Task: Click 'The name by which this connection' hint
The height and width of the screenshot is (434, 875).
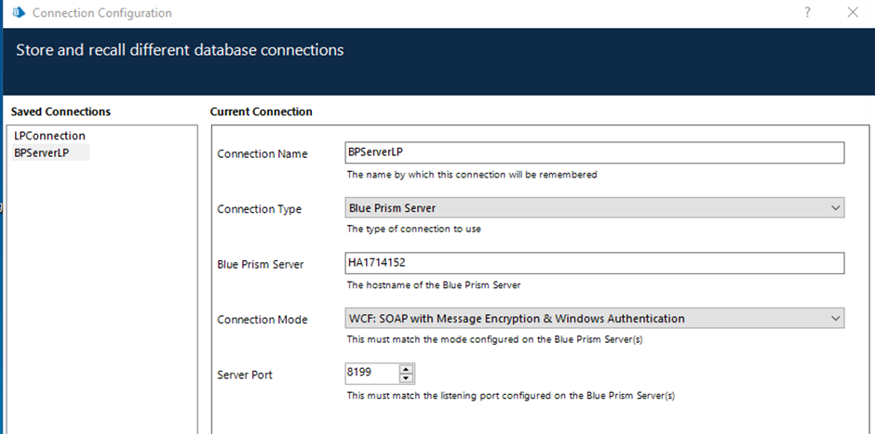Action: pyautogui.click(x=472, y=175)
